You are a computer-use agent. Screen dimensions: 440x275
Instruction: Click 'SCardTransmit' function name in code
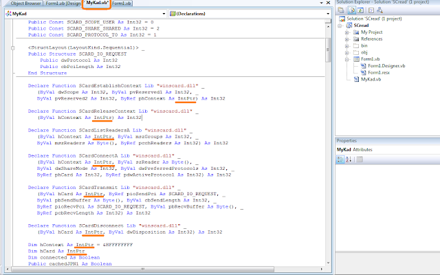98,188
